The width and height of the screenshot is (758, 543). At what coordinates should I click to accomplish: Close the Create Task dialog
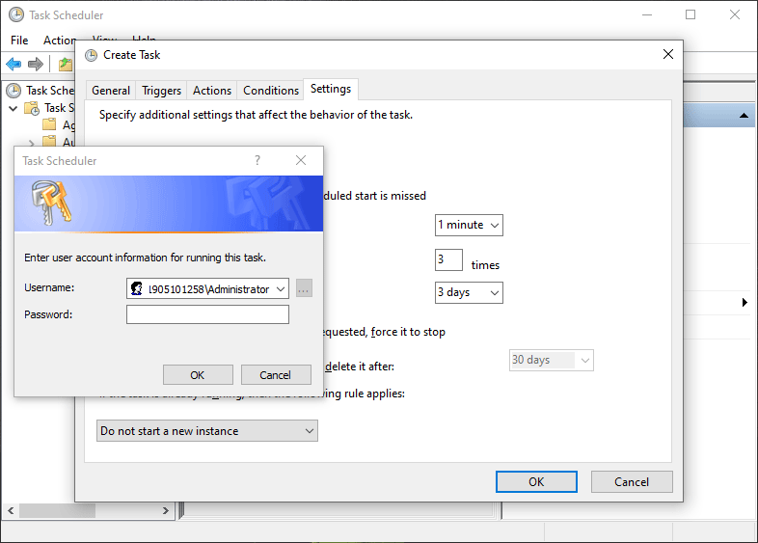coord(668,54)
